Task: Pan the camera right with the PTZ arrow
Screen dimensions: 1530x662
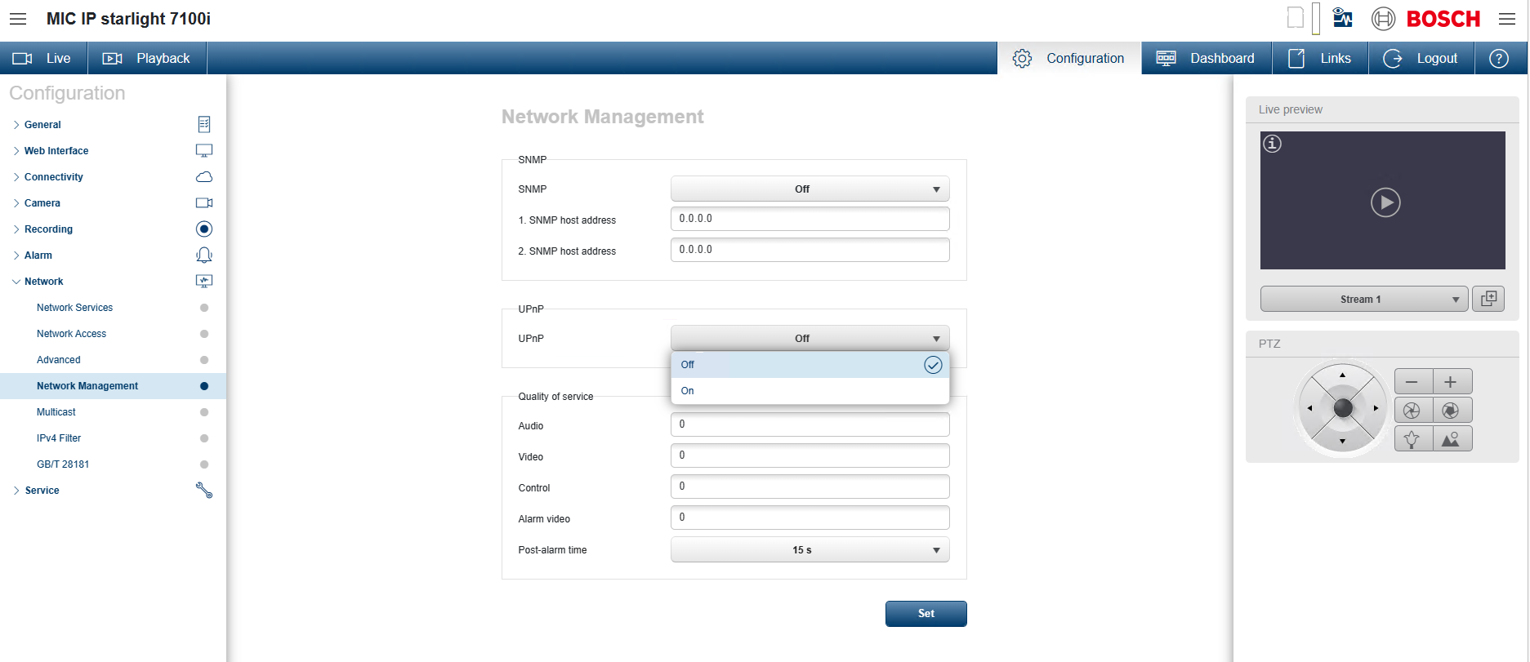Action: (1376, 408)
